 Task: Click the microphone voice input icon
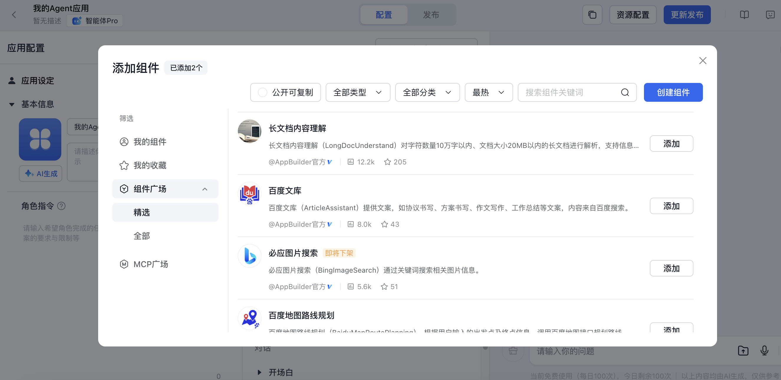coord(764,351)
